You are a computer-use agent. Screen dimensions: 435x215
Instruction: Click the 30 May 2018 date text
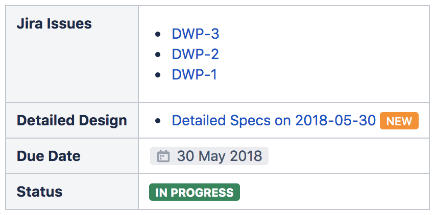pos(219,156)
